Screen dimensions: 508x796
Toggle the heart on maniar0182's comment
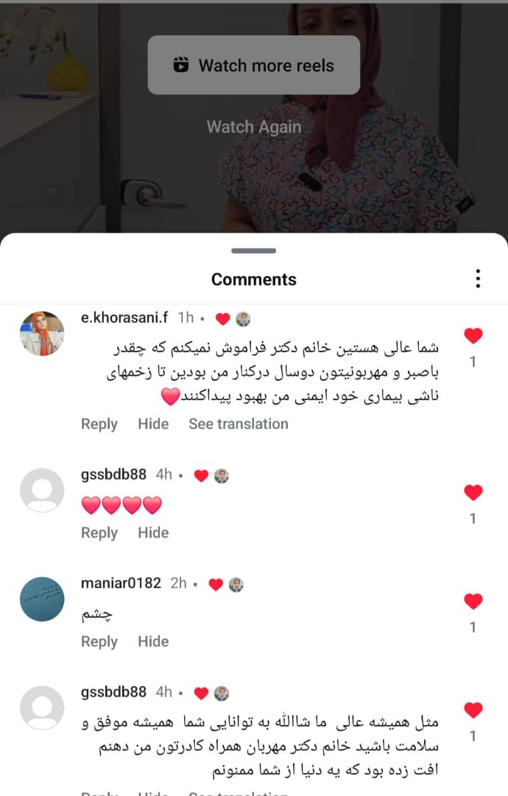473,601
